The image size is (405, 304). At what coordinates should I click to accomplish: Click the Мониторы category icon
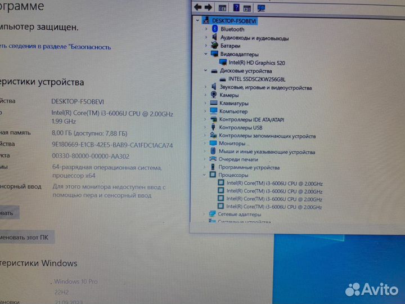tap(213, 143)
